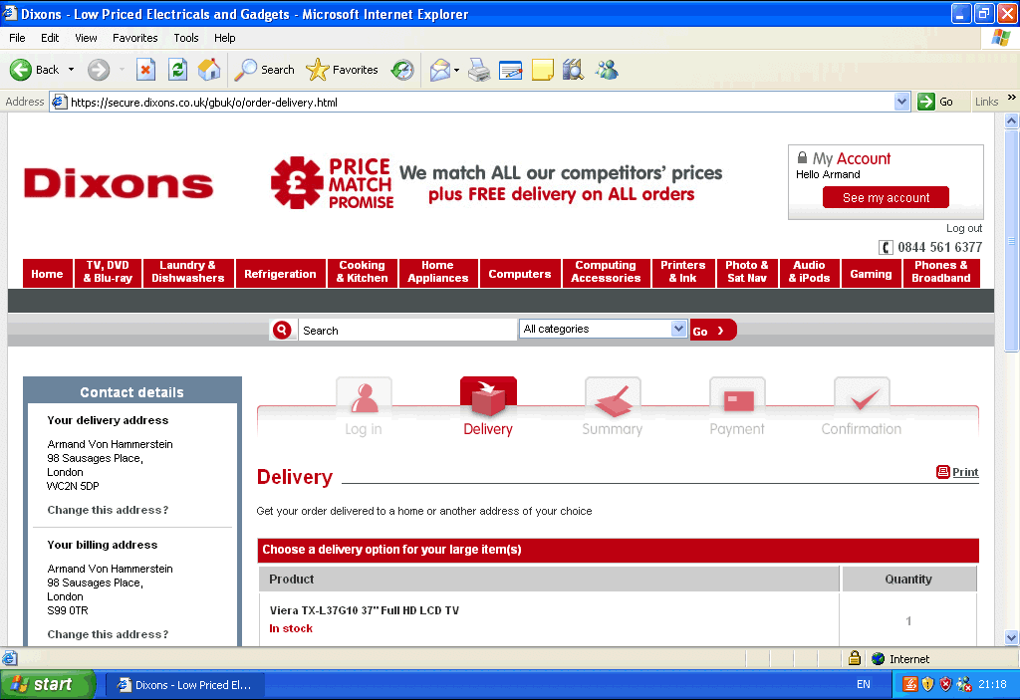Select the TV, DVD & Blu-ray tab
1020x700 pixels.
(x=108, y=272)
